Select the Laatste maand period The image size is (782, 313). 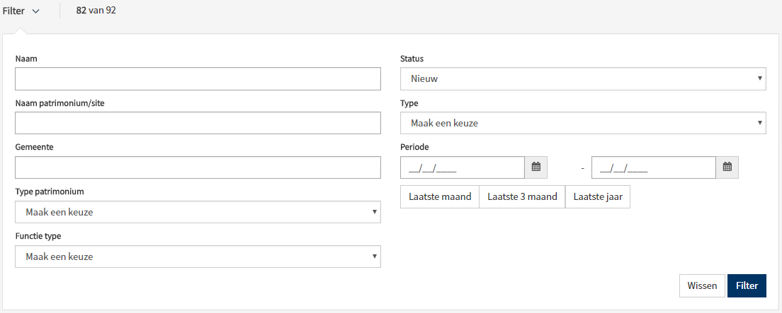pyautogui.click(x=440, y=197)
